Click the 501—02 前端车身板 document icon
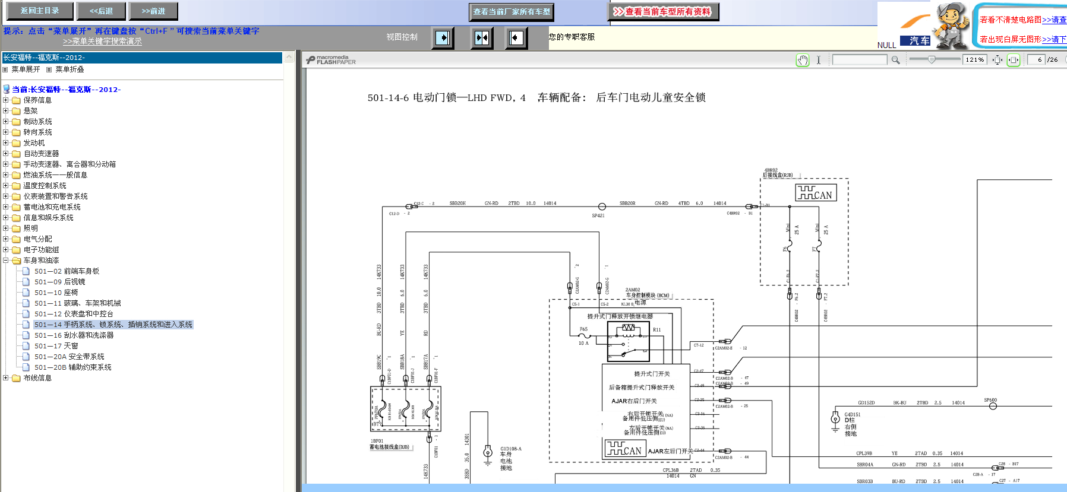This screenshot has width=1067, height=492. tap(26, 271)
